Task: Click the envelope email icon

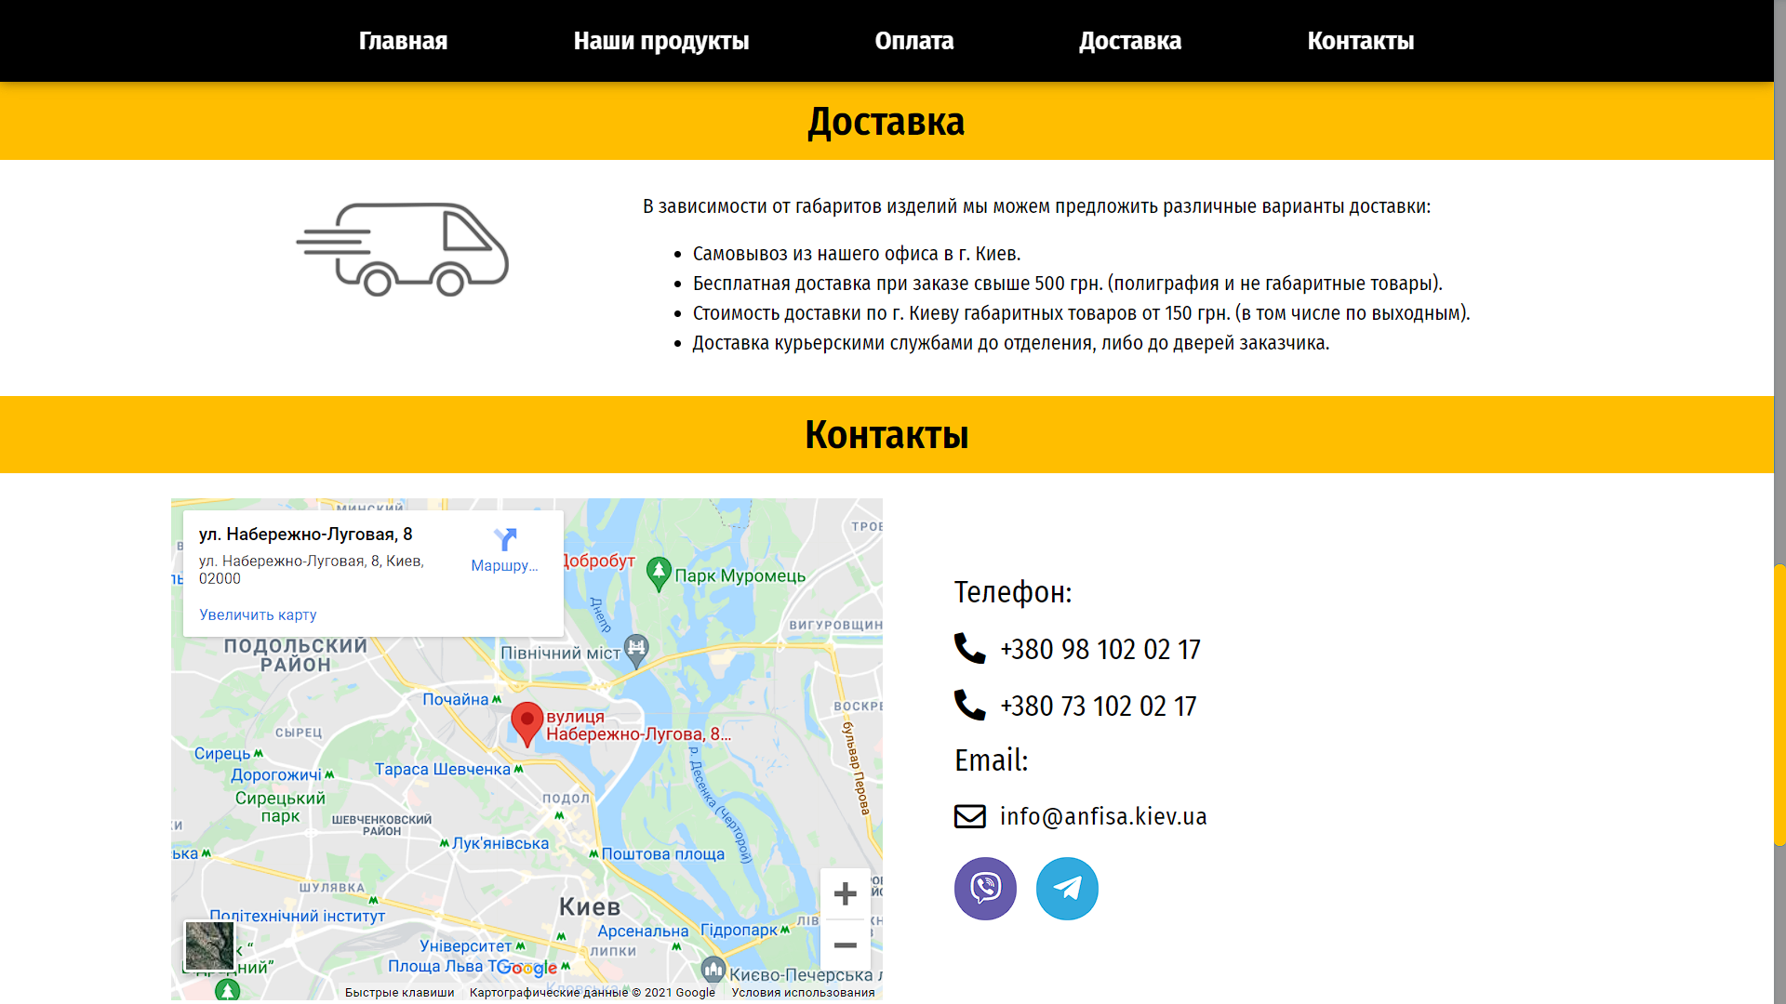Action: click(x=970, y=816)
